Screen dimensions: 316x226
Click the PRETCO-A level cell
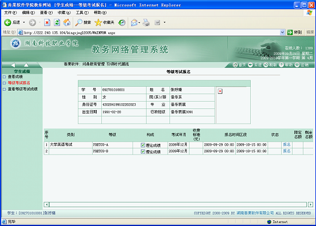tap(112, 144)
